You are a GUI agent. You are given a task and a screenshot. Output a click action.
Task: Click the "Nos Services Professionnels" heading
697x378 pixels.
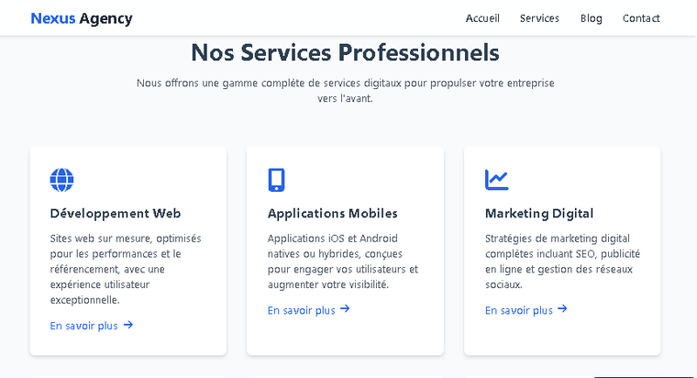coord(345,52)
